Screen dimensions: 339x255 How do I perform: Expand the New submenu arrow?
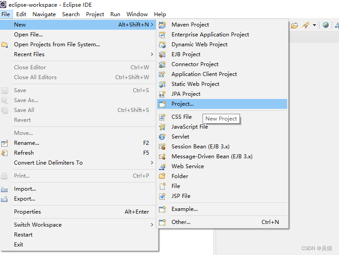pyautogui.click(x=152, y=25)
